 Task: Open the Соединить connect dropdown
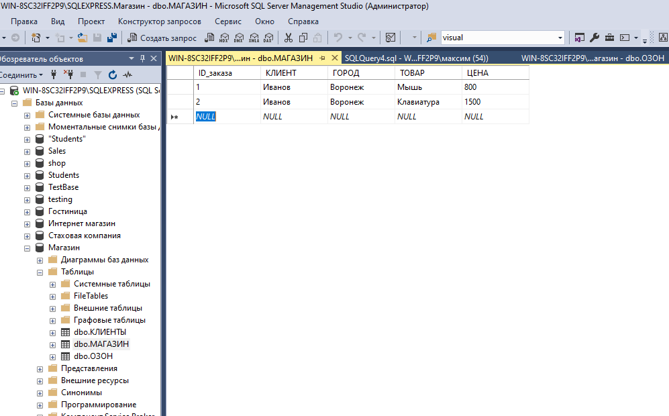tap(21, 75)
